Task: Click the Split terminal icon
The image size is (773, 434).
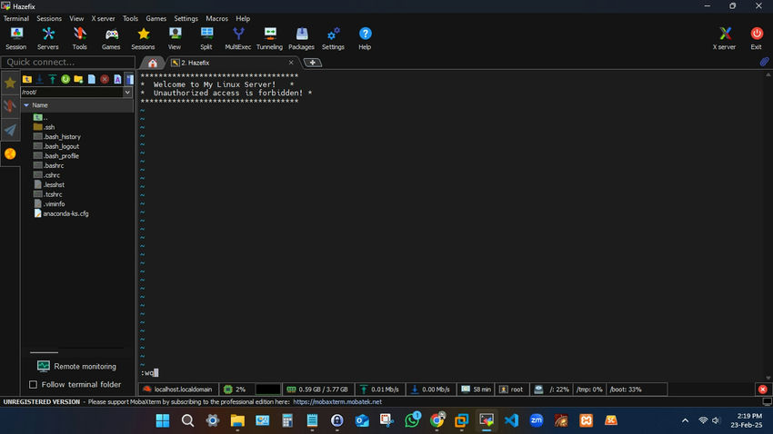Action: (x=206, y=38)
